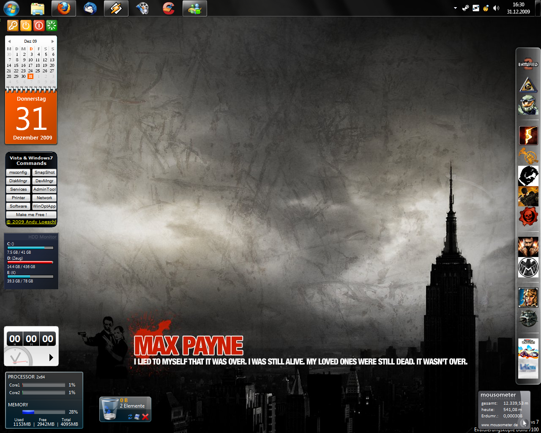Screen dimensions: 541x433
Task: Open the S.H.I.E.L.D. eagle emblem icon
Action: (528, 267)
